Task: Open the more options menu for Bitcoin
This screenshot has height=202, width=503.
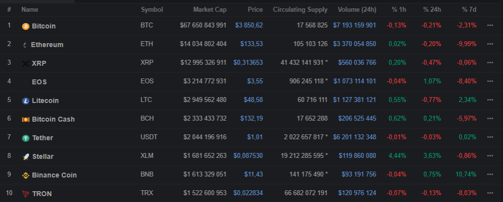Action: pos(490,25)
